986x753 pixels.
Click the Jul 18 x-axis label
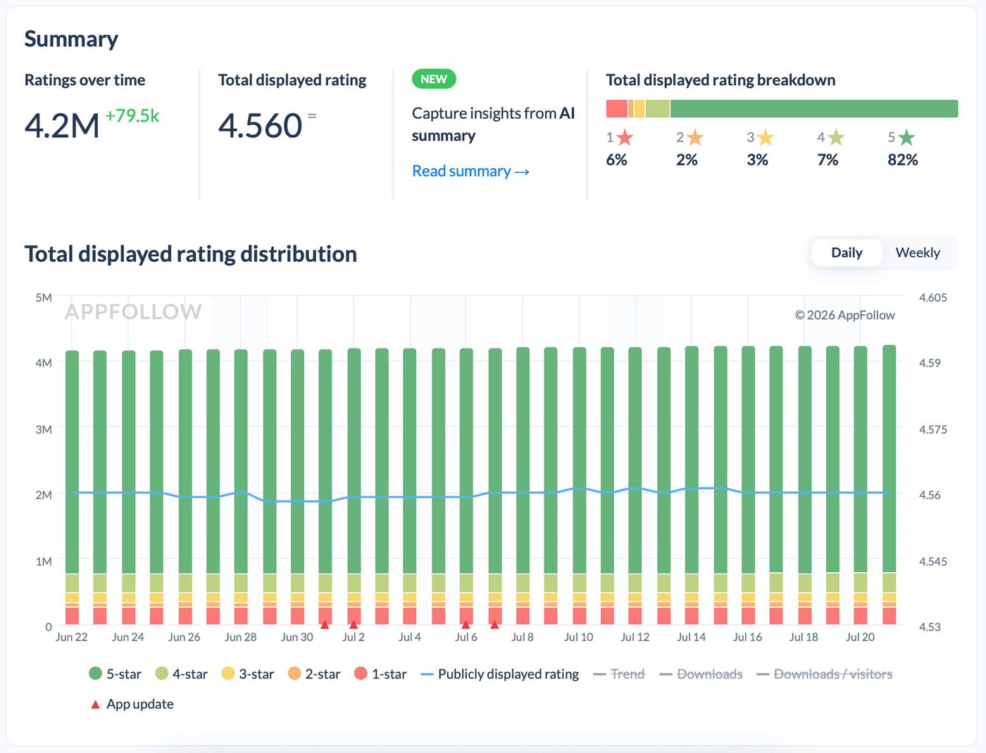pos(804,637)
